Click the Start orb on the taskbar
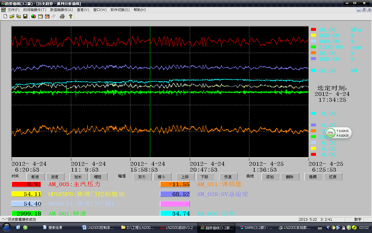The width and height of the screenshot is (372, 233). 6,227
